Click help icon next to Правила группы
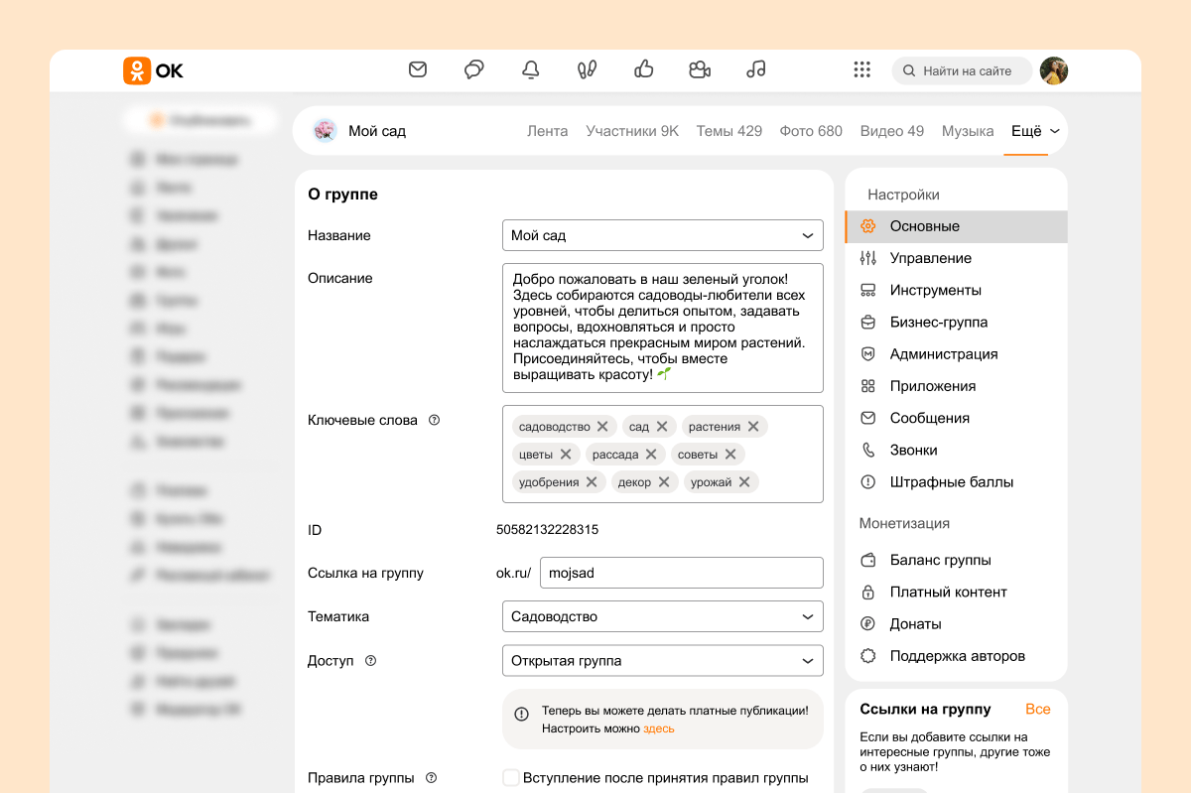This screenshot has width=1191, height=793. pos(431,778)
